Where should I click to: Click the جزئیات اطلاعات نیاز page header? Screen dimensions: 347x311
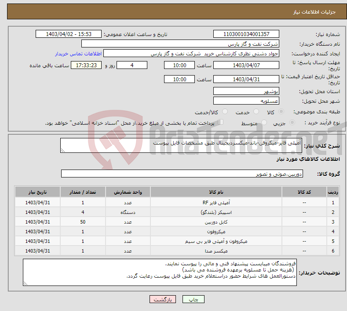tap(314, 12)
